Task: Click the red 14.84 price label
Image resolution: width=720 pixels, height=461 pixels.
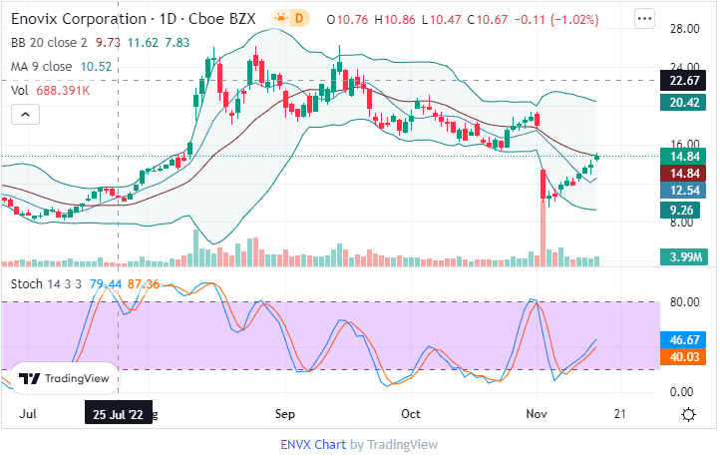Action: tap(683, 173)
